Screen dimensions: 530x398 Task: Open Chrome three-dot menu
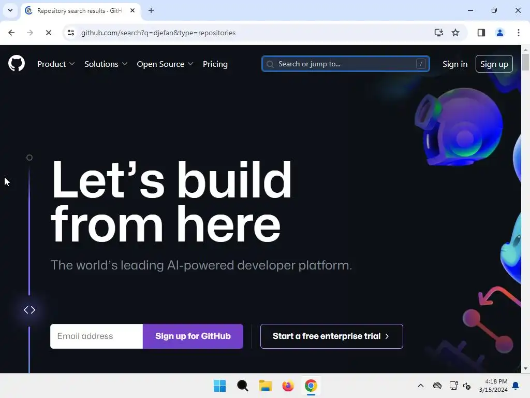(x=518, y=33)
